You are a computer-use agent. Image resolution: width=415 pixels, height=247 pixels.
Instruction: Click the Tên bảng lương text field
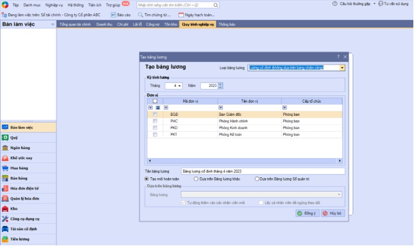pos(263,171)
